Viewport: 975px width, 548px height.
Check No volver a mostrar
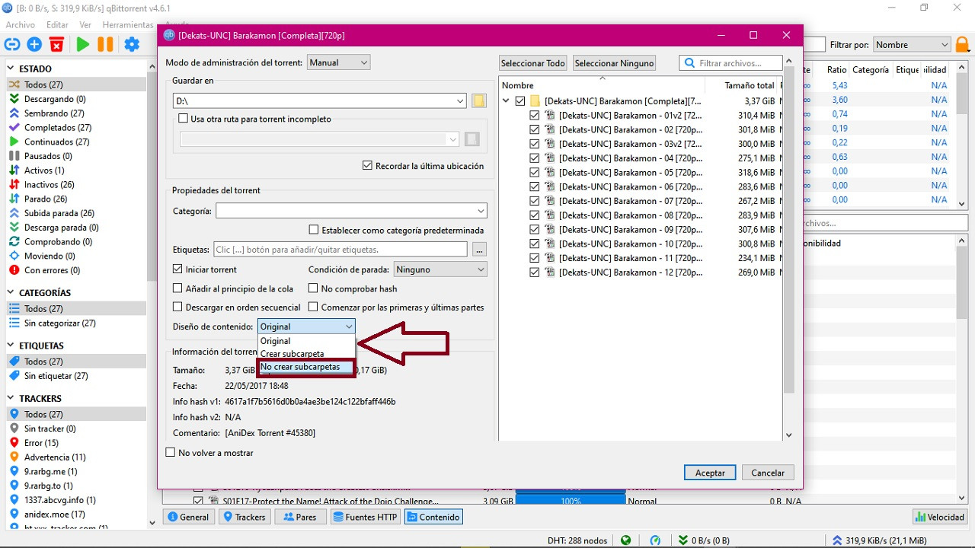point(171,453)
